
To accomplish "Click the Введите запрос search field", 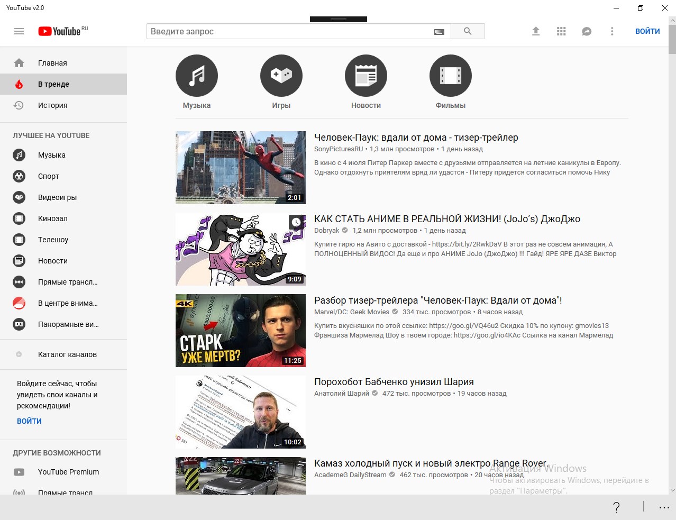I will point(298,31).
